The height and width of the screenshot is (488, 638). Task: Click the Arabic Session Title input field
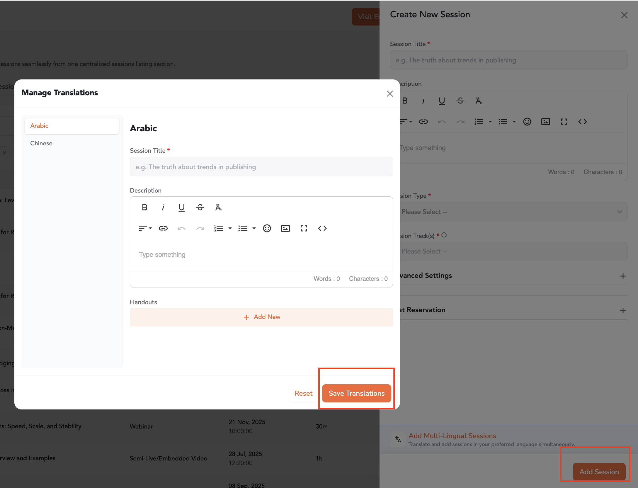point(261,167)
